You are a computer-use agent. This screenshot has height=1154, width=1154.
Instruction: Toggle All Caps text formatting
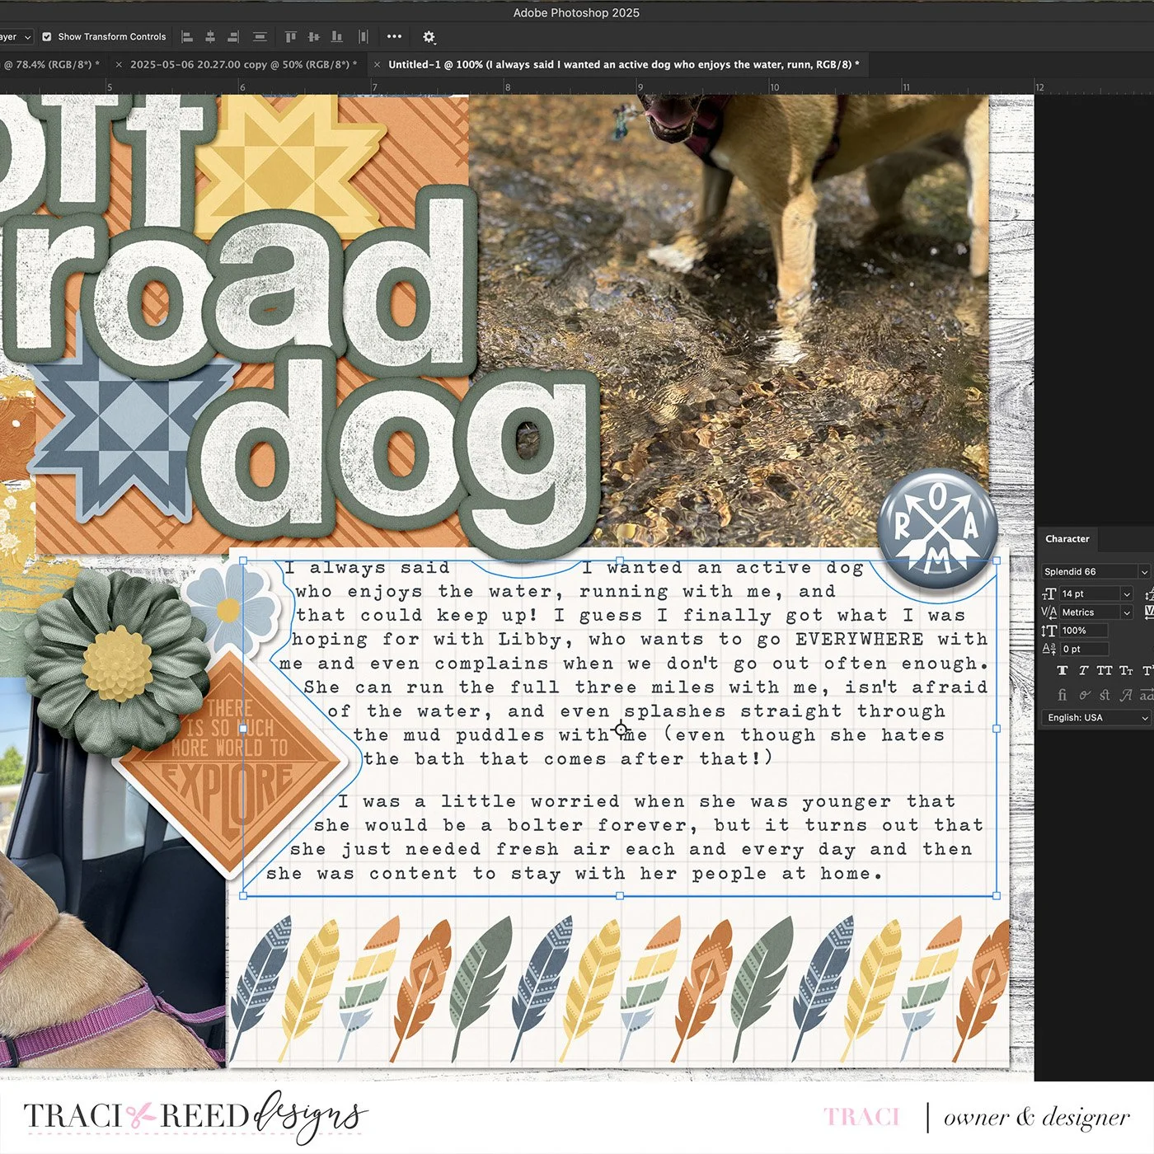pos(1105,671)
